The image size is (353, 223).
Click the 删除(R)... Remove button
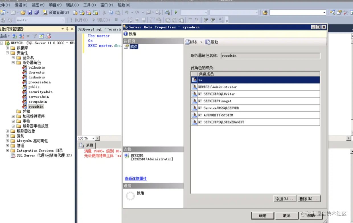tap(309, 199)
